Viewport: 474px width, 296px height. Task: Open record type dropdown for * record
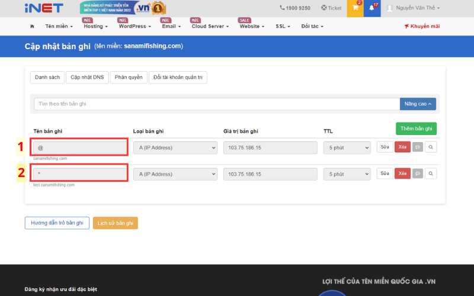(175, 174)
